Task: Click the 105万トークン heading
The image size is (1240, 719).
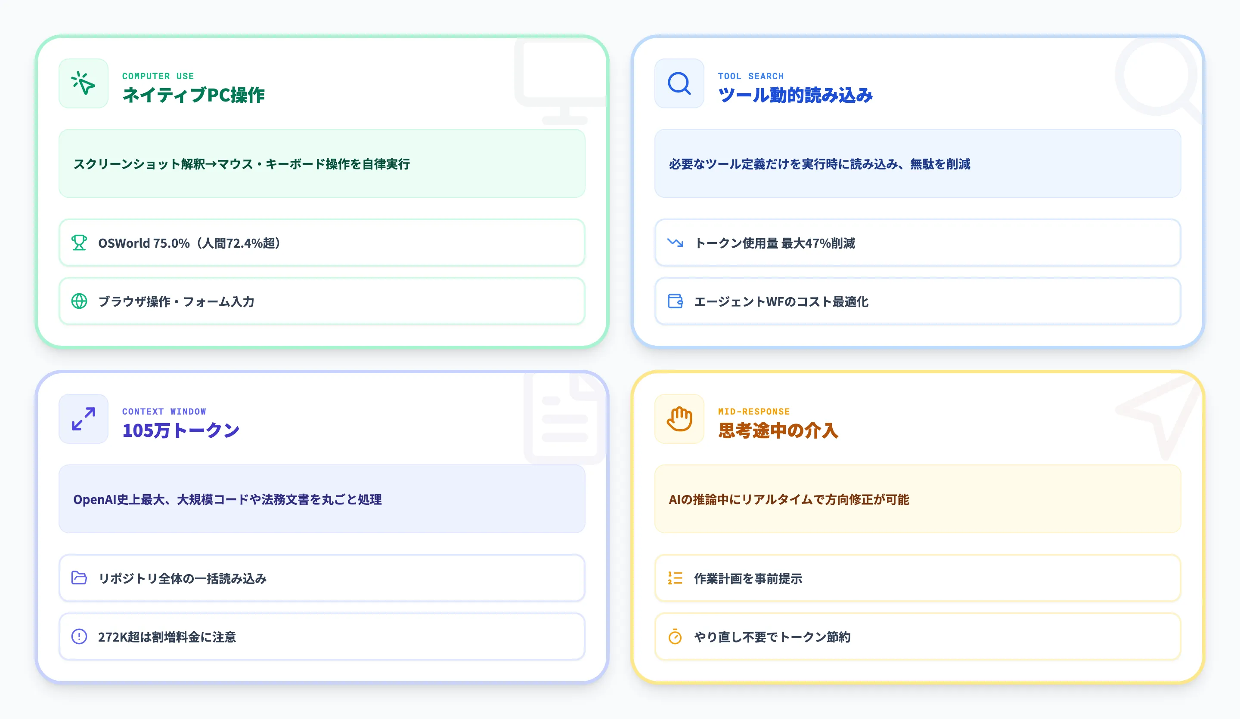Action: click(x=180, y=430)
